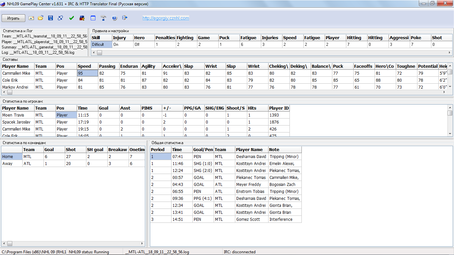Open a file with the folder icon
The width and height of the screenshot is (454, 255).
(41, 18)
